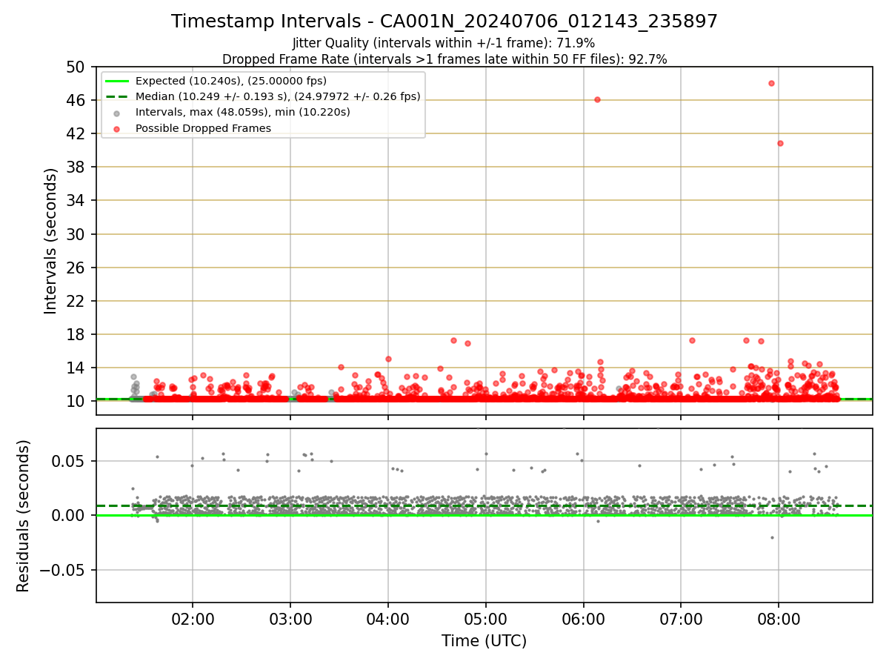Click the y-axis tick label '38'
The image size is (889, 667).
click(77, 167)
